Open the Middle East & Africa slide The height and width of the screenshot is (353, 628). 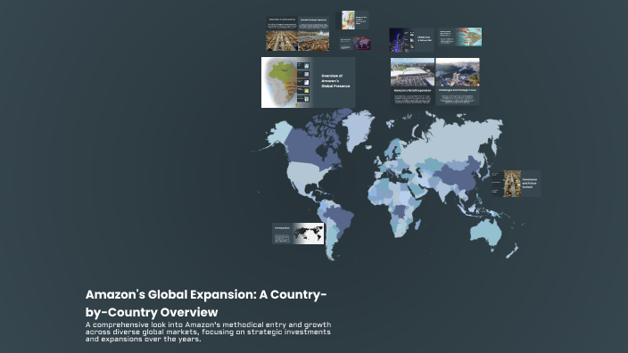tap(411, 40)
